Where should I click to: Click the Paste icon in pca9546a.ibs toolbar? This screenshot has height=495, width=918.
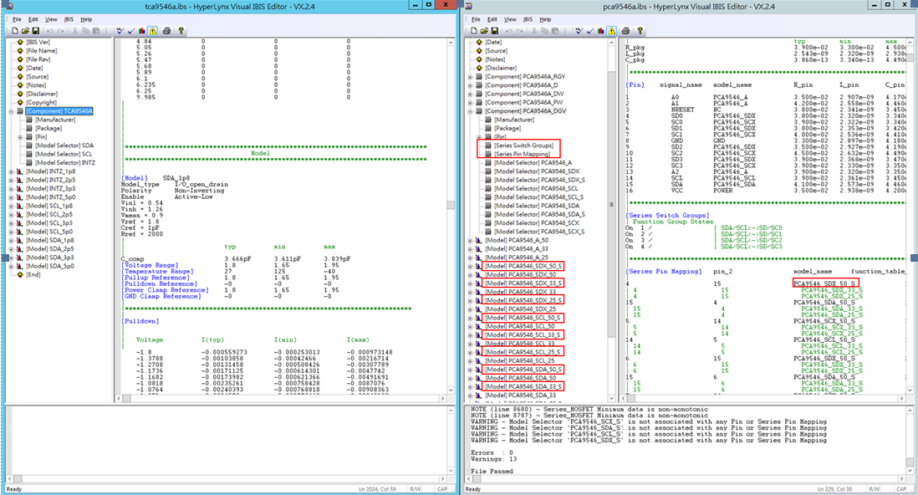point(555,31)
